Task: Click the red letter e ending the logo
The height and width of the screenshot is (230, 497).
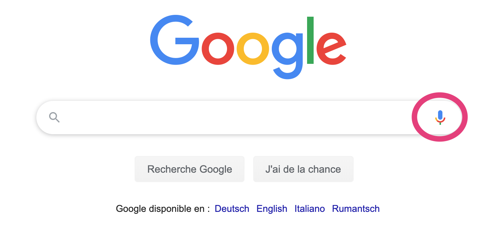Action: tap(331, 49)
